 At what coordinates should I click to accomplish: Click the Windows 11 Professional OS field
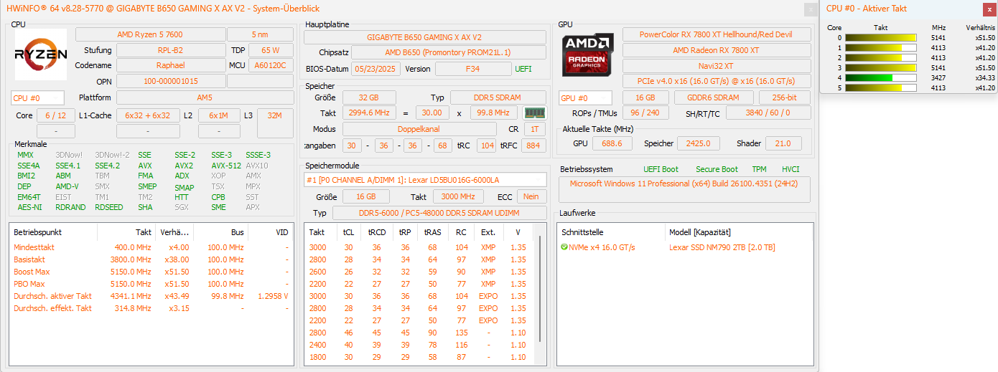686,189
